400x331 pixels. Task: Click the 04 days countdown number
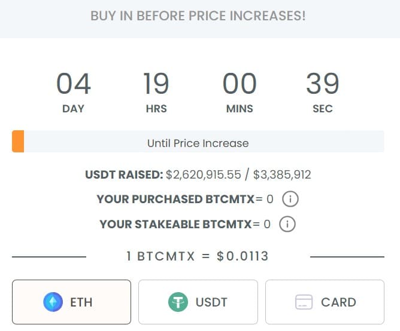pos(73,84)
